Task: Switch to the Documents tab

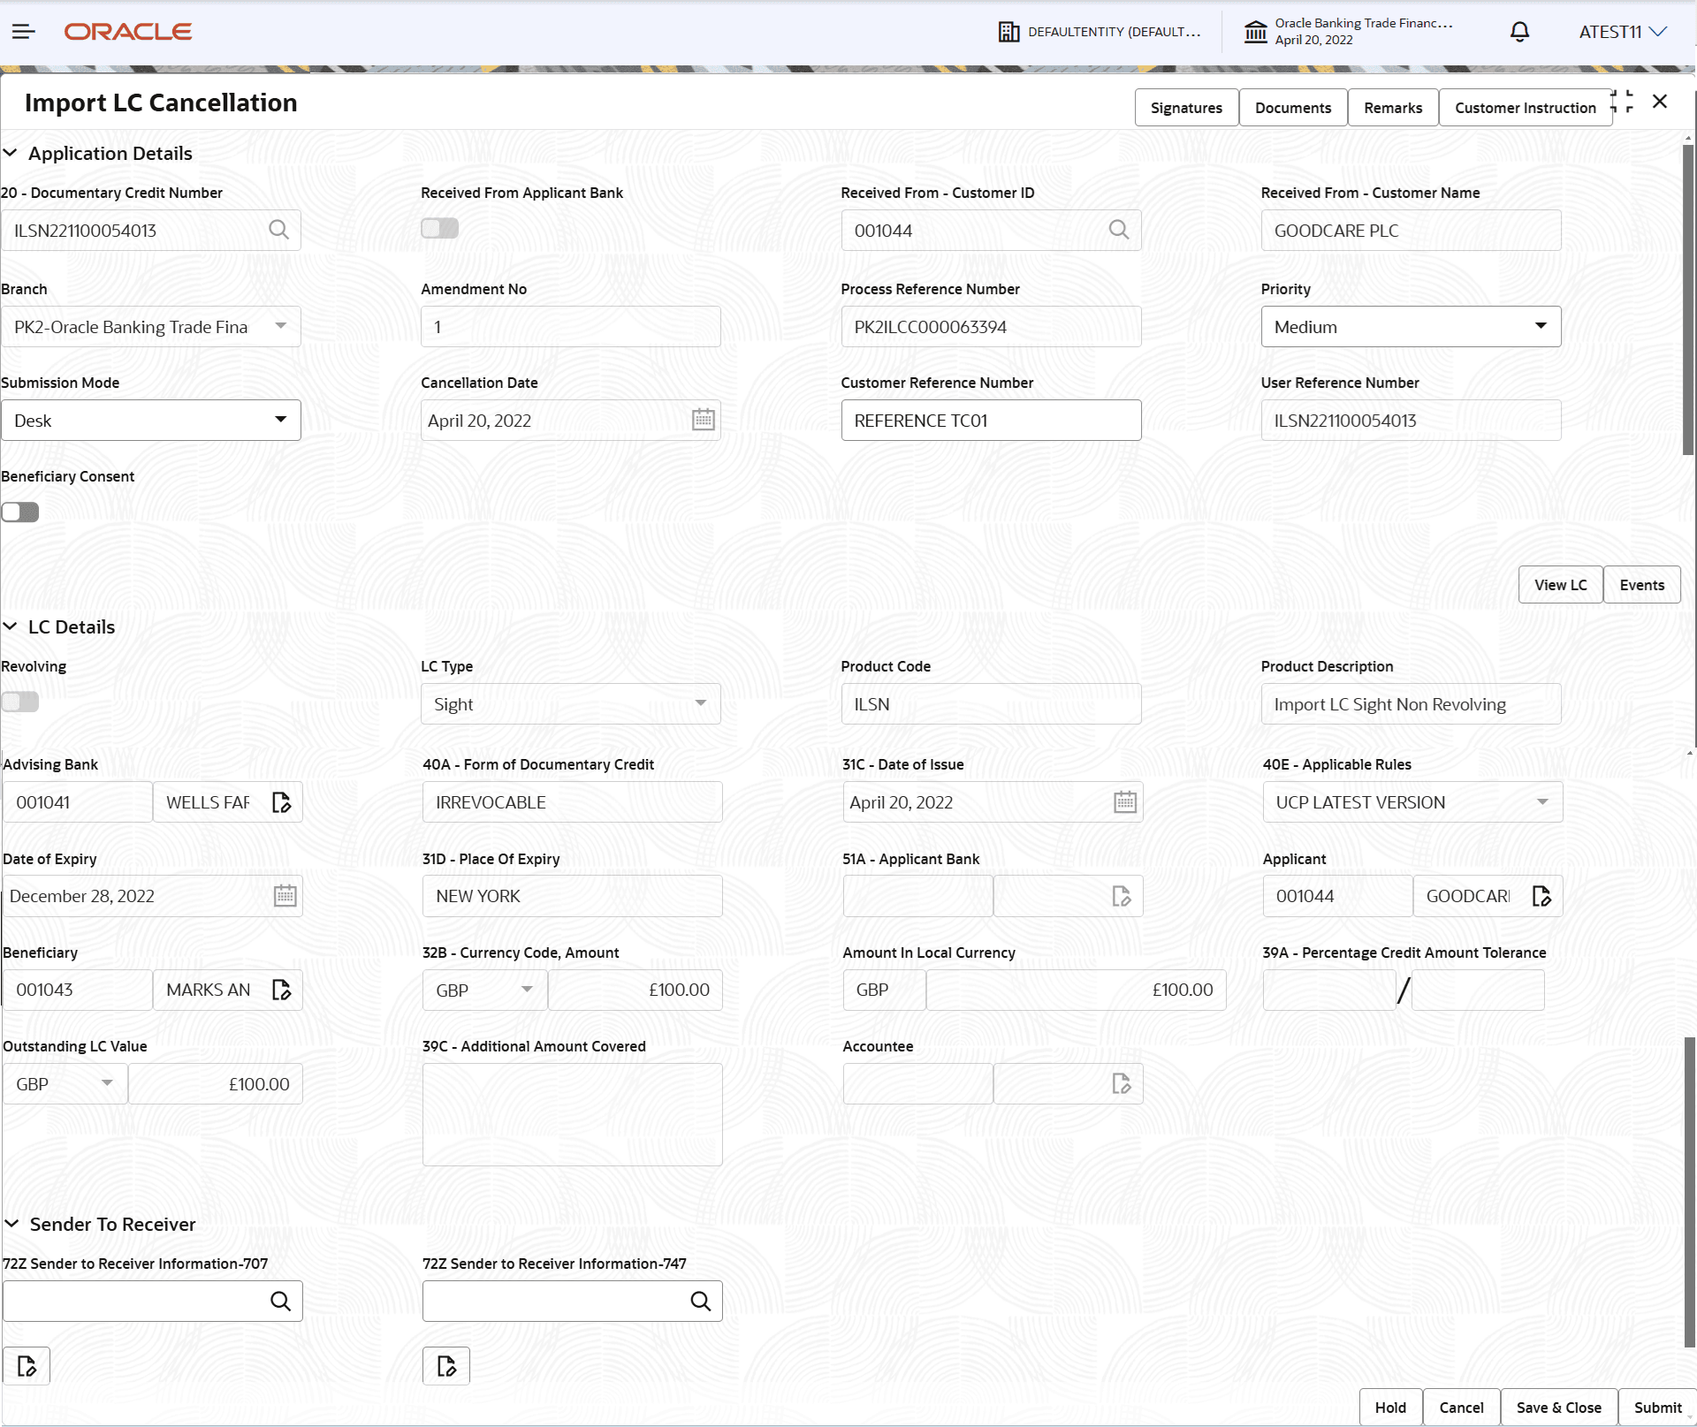Action: click(1292, 107)
